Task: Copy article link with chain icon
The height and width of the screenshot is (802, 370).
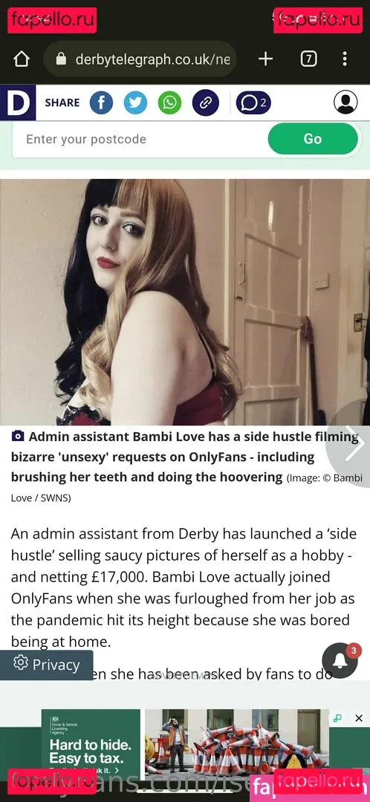Action: pos(205,102)
